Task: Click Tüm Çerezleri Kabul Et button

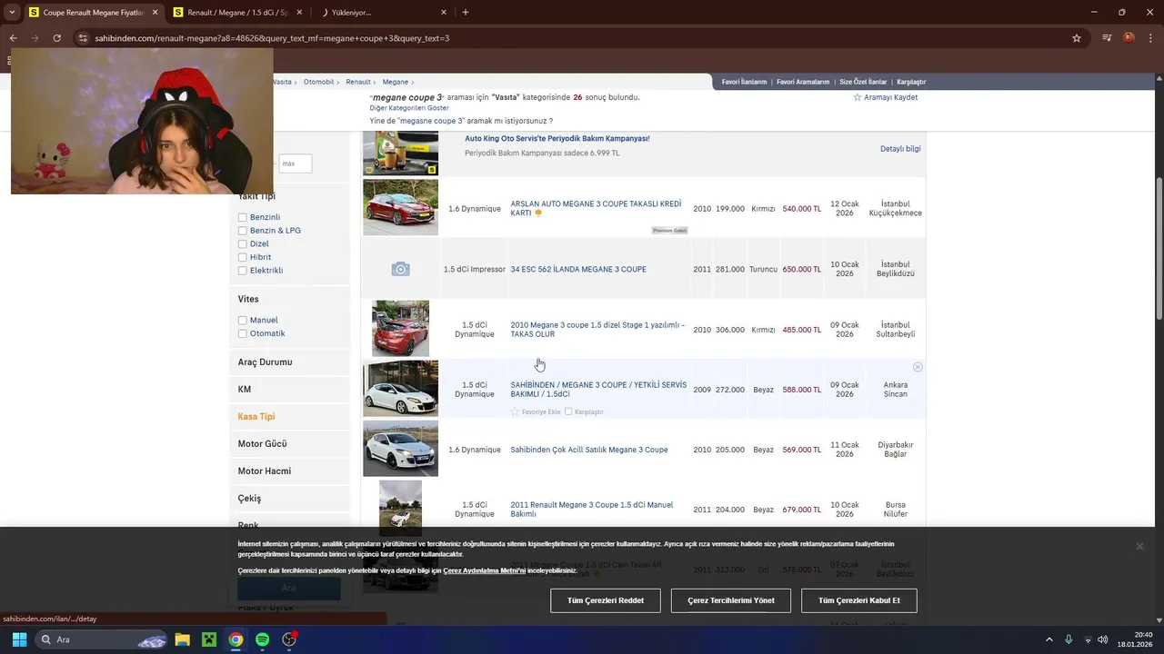Action: point(859,600)
